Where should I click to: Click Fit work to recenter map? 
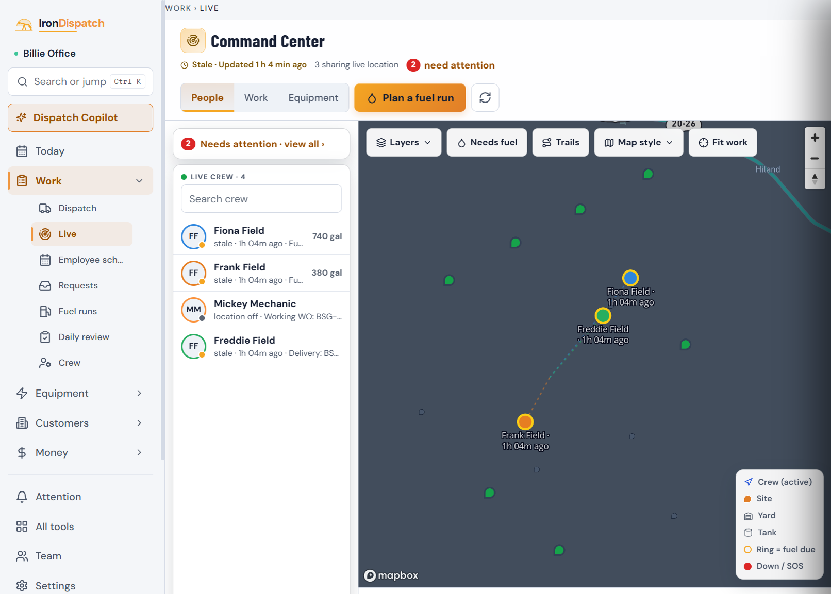click(722, 142)
